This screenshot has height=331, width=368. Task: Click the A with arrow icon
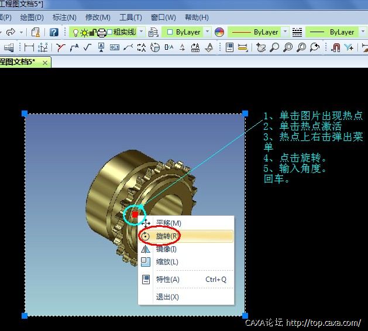pyautogui.click(x=182, y=47)
